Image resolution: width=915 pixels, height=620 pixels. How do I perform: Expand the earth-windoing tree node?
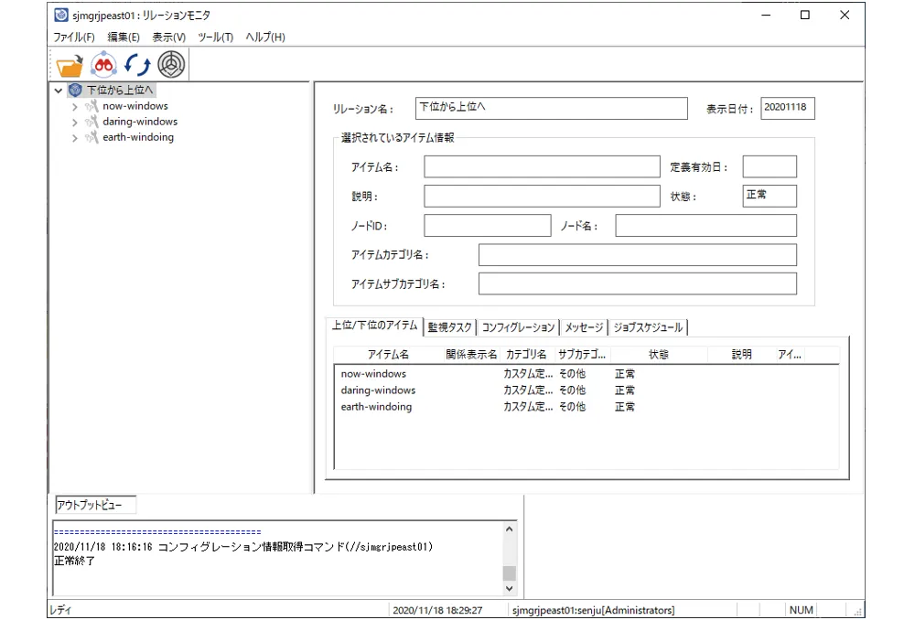75,138
